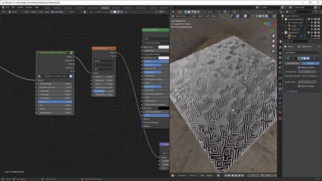Select the Simple subdivision button

click(x=311, y=63)
